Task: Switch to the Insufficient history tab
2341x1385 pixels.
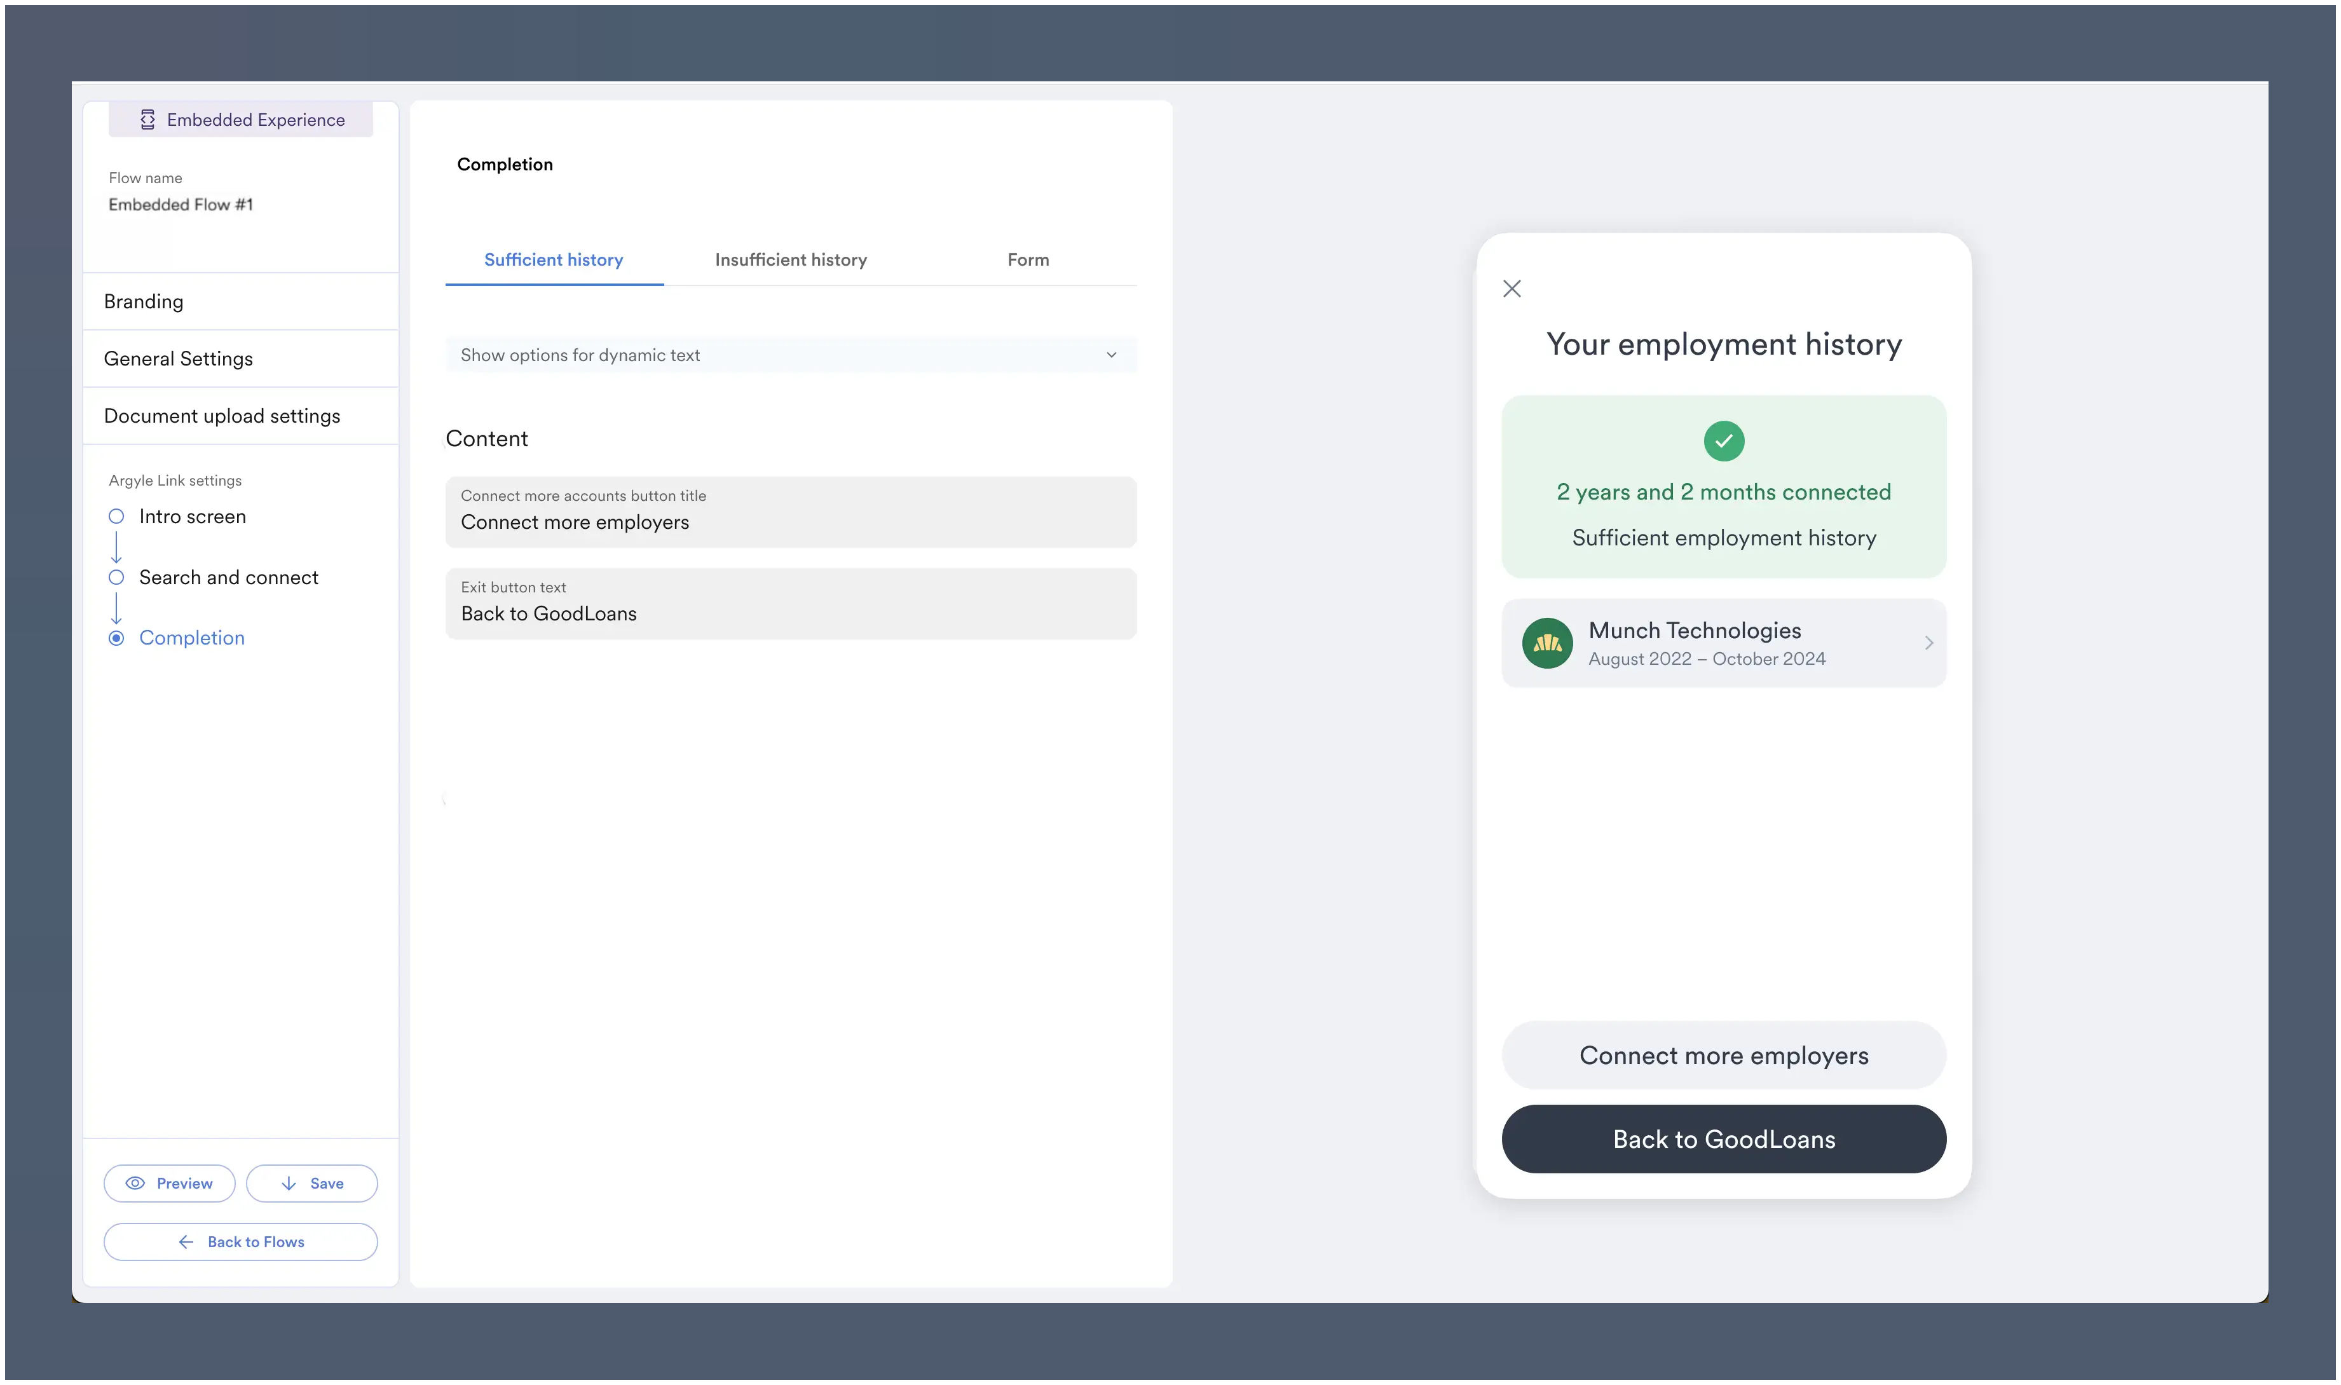Action: tap(790, 259)
